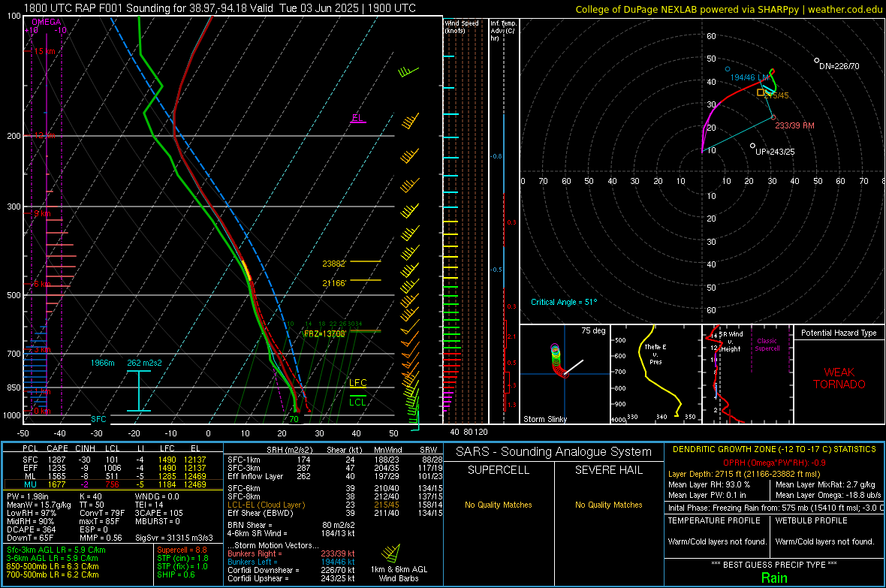Click the SARS - Sounding Analogue System title
Viewport: 886px width, 588px height.
pyautogui.click(x=554, y=452)
